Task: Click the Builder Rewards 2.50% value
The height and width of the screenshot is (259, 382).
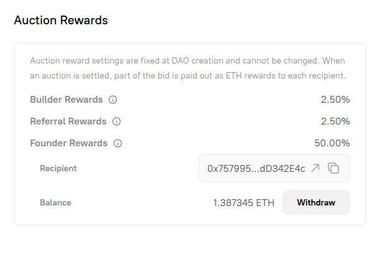Action: pos(335,100)
